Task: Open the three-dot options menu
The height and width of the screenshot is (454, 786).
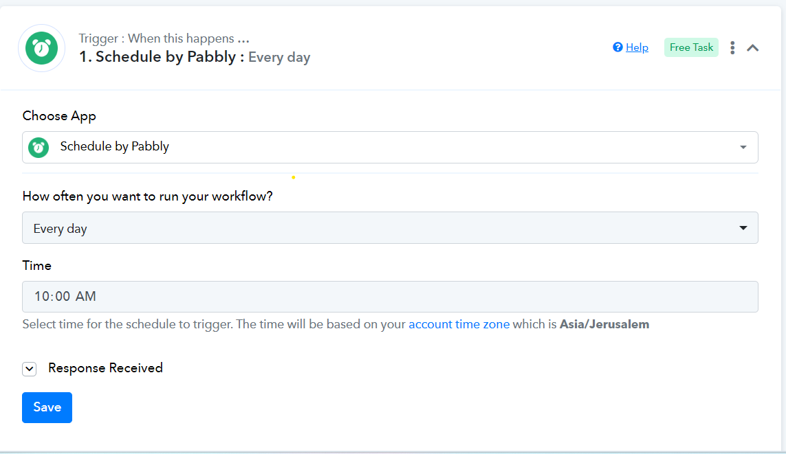Action: pos(732,47)
